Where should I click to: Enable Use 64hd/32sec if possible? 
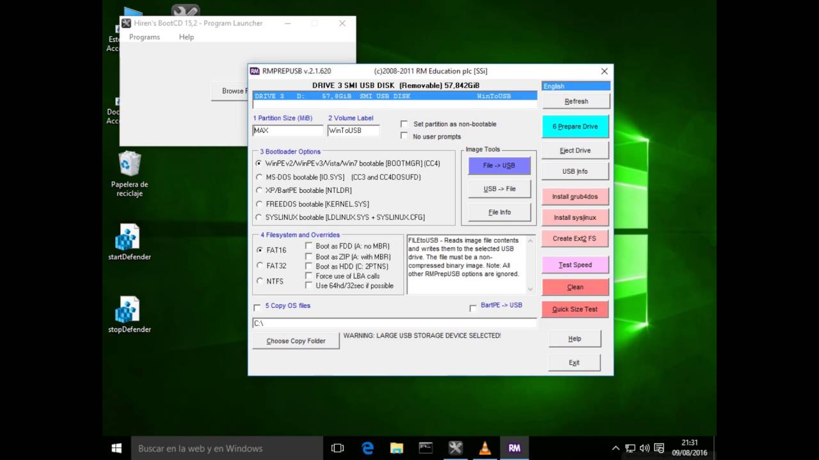(309, 286)
